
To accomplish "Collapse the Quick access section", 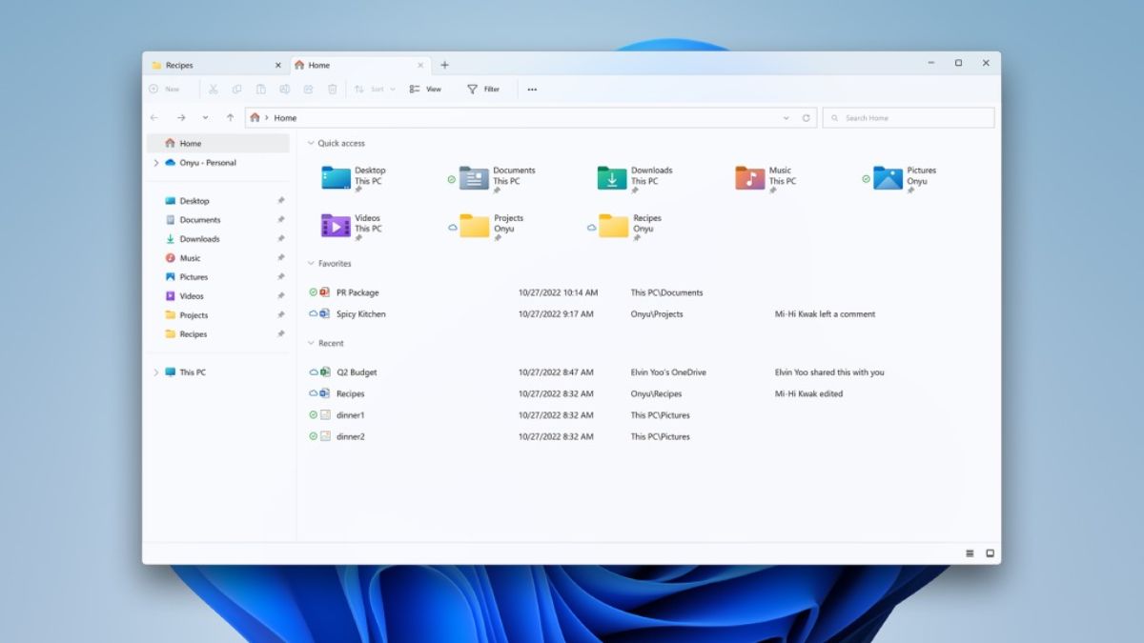I will click(312, 143).
